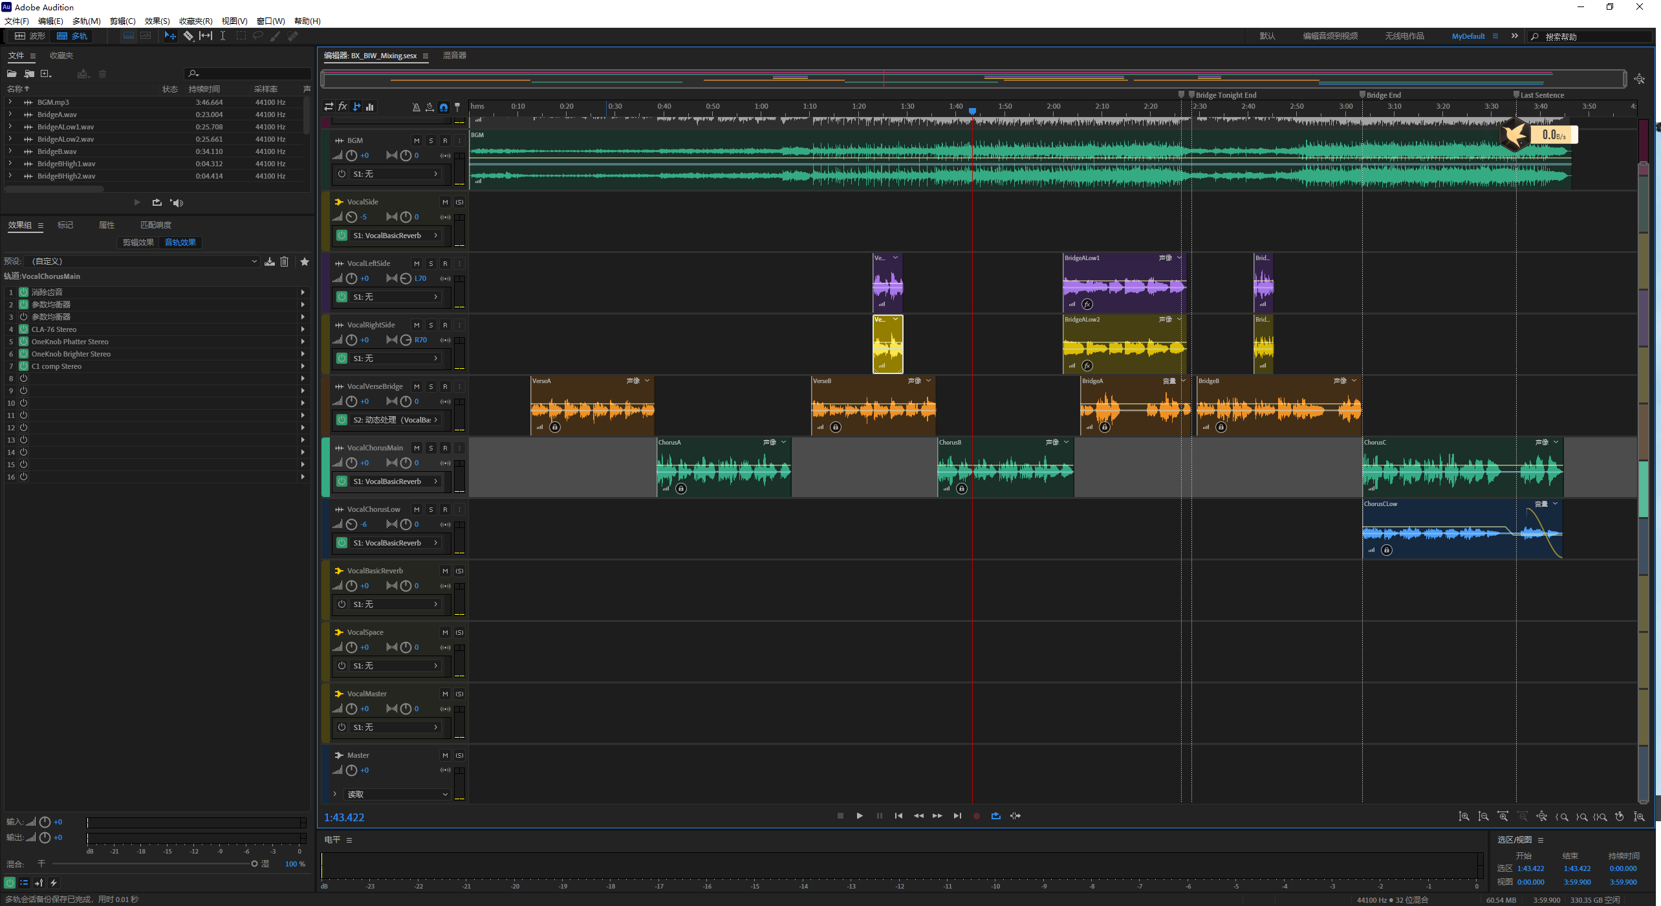Toggle power of CLA-76 Stereo effect
Image resolution: width=1661 pixels, height=906 pixels.
pyautogui.click(x=23, y=329)
